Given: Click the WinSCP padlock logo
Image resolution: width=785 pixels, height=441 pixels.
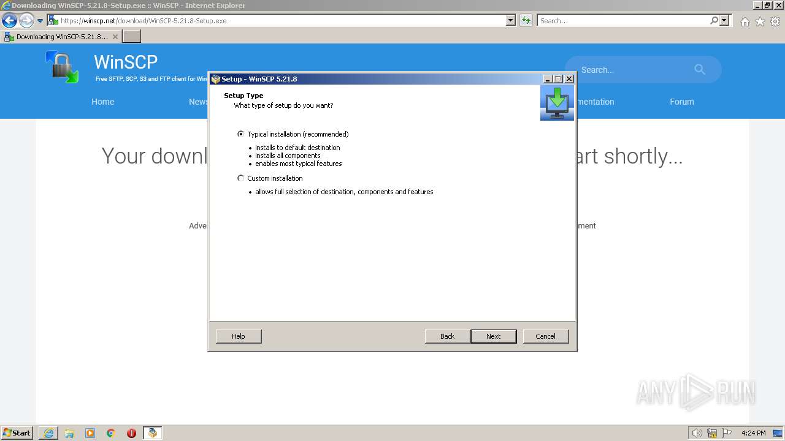Looking at the screenshot, I should (62, 67).
